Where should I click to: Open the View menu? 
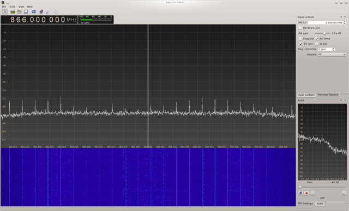point(21,7)
